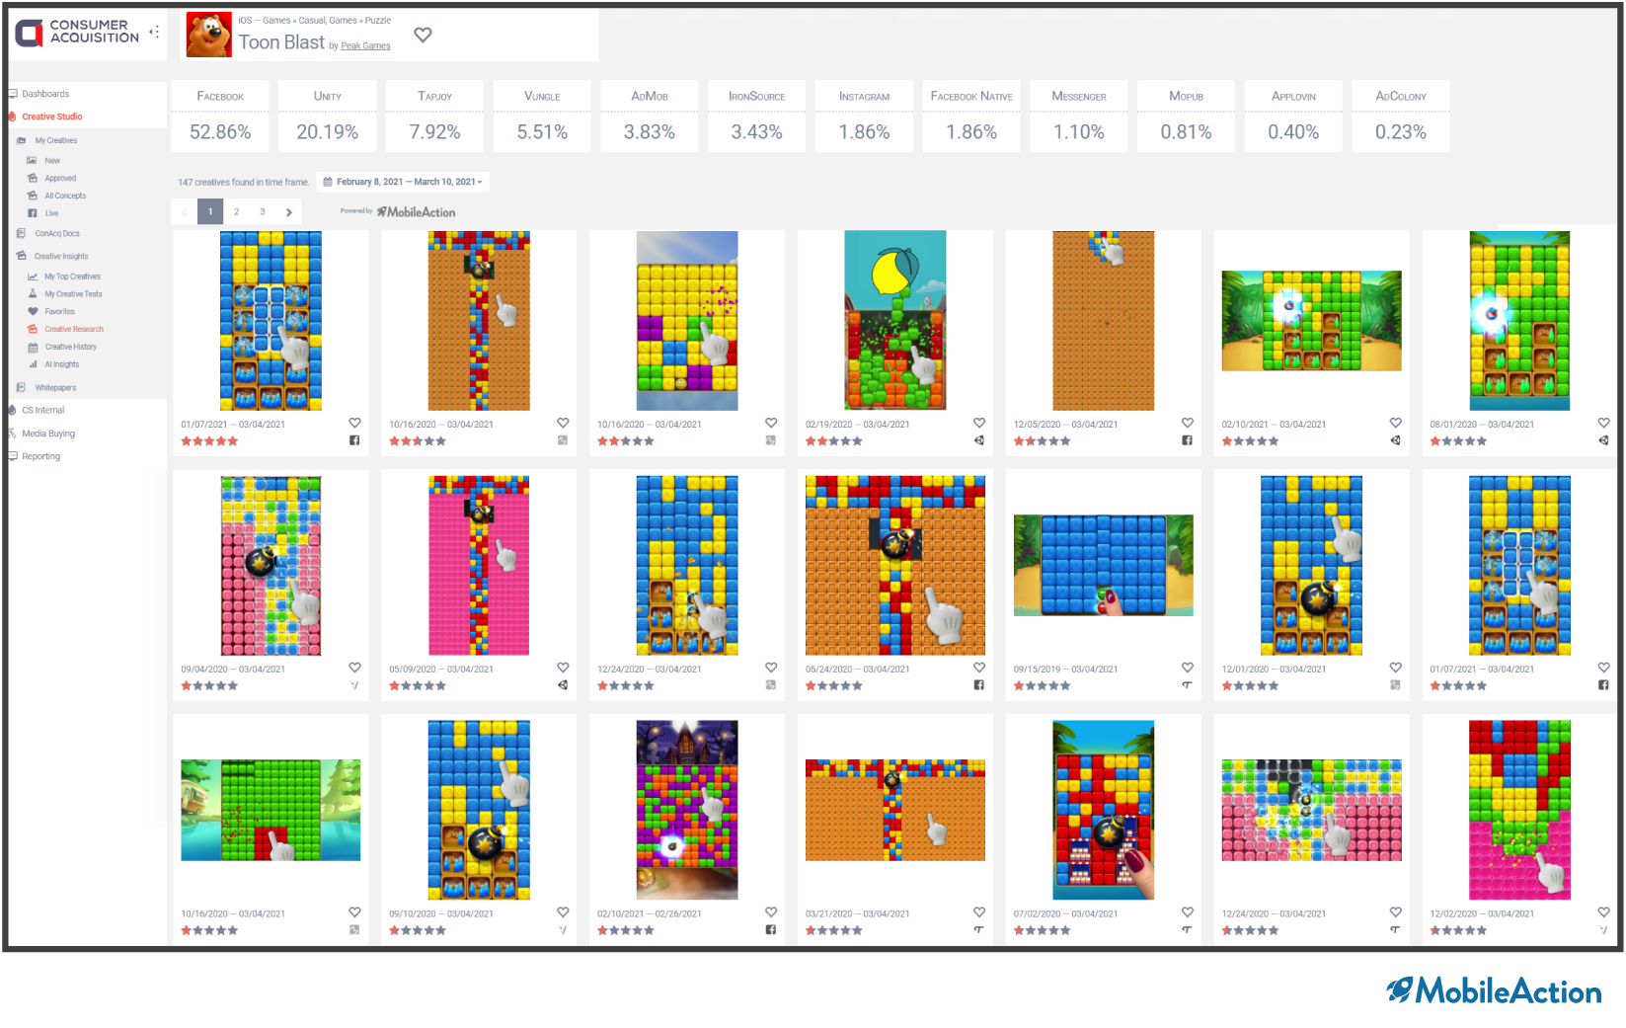Open the date range dropdown February 8 – March 10
This screenshot has width=1626, height=1028.
pyautogui.click(x=403, y=182)
